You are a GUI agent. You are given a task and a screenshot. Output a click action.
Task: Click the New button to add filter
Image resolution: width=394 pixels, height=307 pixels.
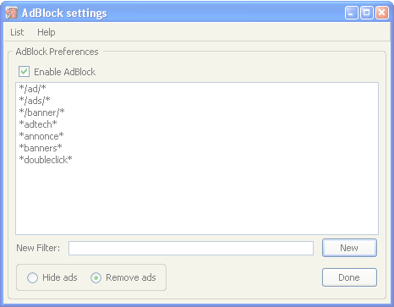tap(349, 248)
